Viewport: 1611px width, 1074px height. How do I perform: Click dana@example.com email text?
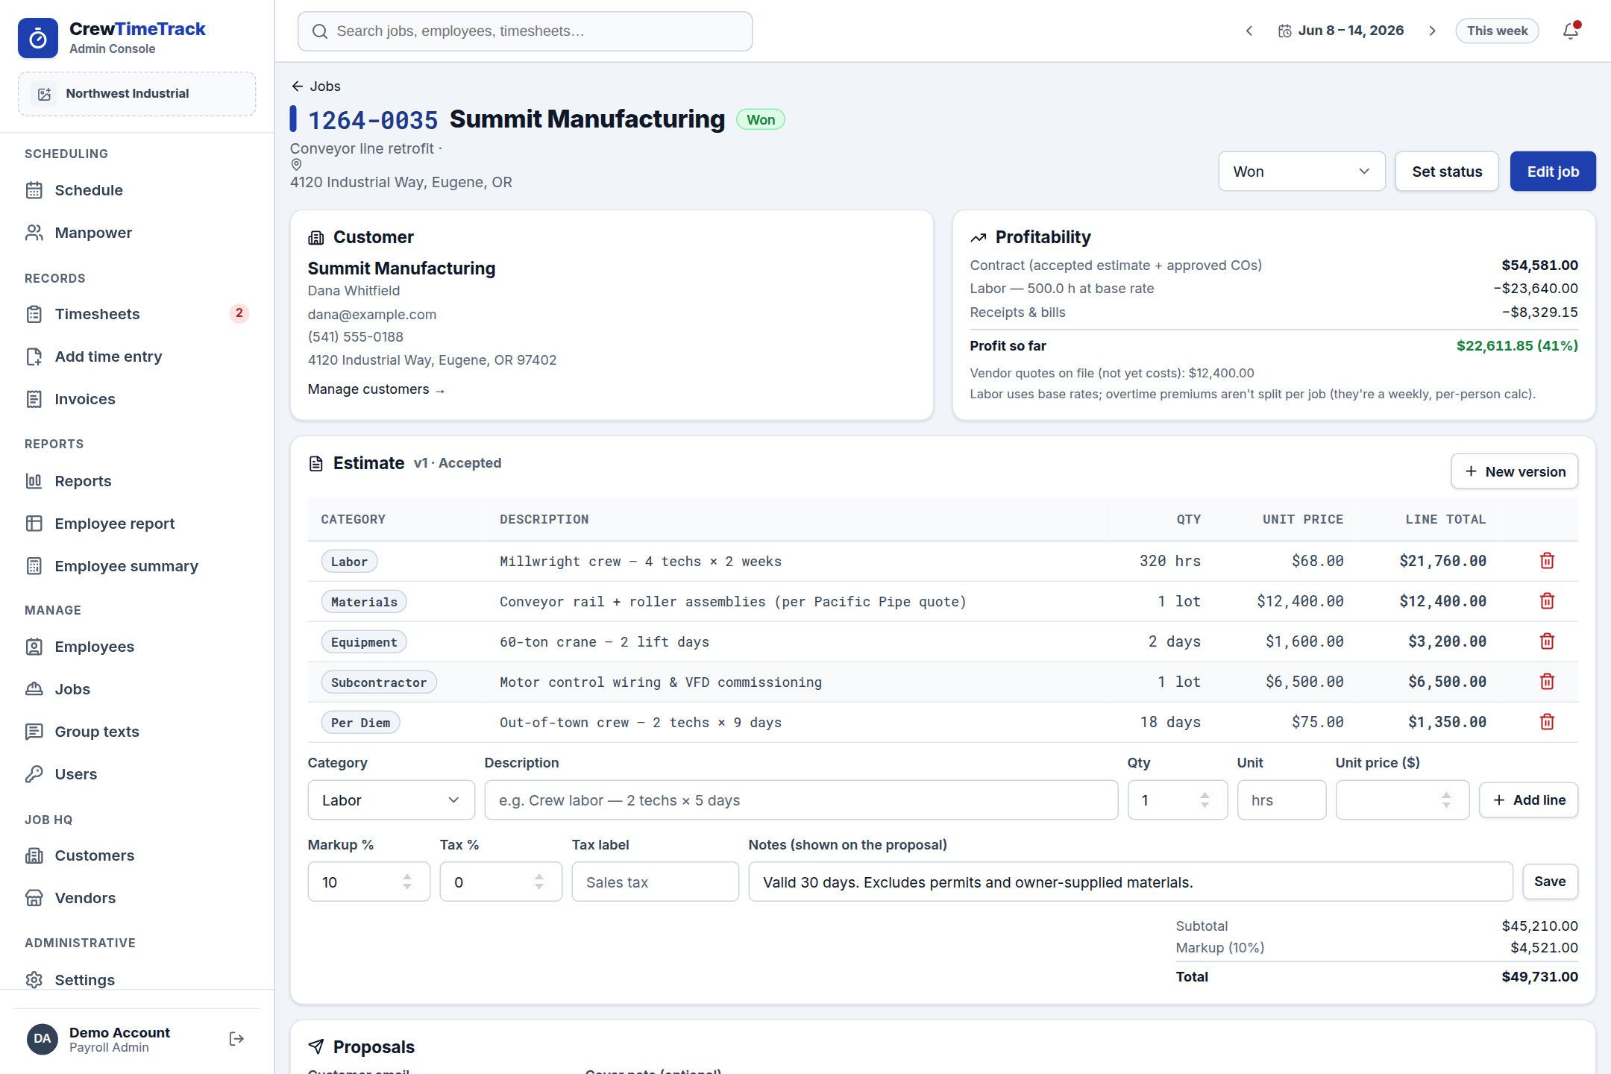(x=372, y=315)
